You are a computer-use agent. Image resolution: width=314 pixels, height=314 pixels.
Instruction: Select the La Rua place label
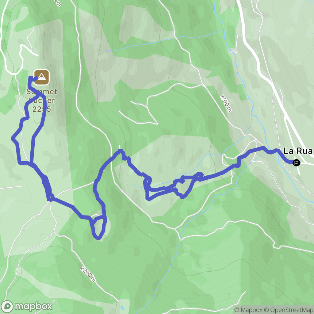(x=297, y=151)
